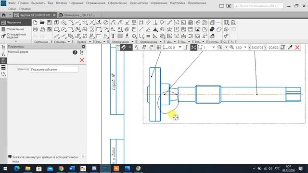Select the Table insert tool

tap(120, 36)
